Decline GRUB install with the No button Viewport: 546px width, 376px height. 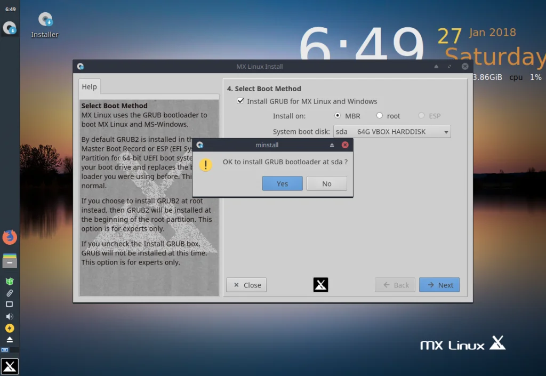[x=327, y=183]
